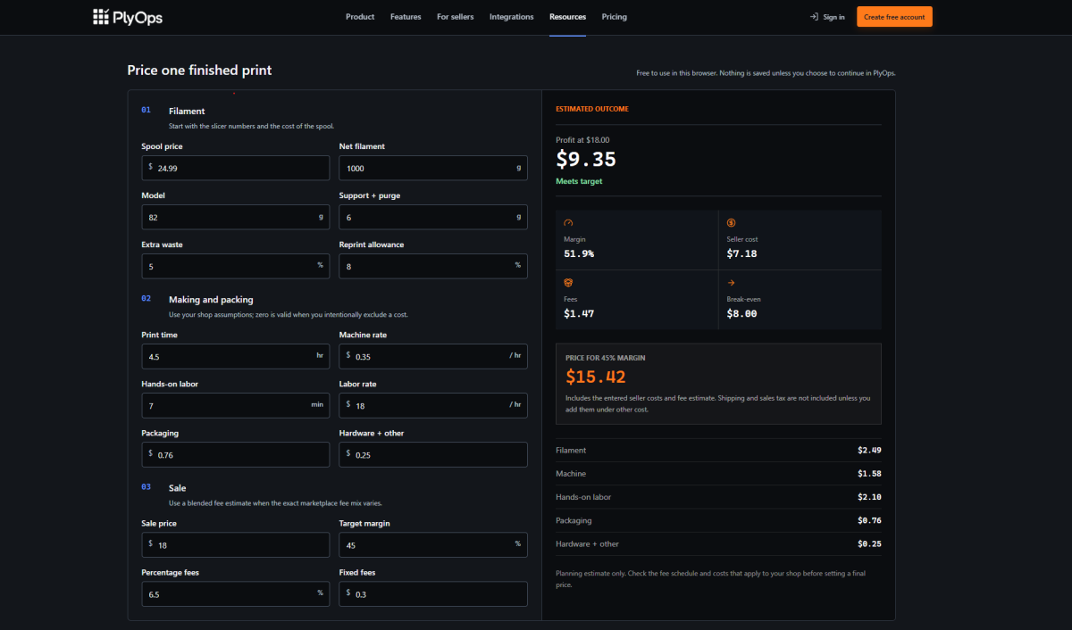Click the 02 Making and packing heading
Image resolution: width=1072 pixels, height=630 pixels.
(x=197, y=299)
